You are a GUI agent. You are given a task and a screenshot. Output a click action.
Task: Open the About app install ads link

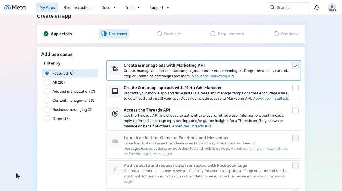pyautogui.click(x=271, y=98)
